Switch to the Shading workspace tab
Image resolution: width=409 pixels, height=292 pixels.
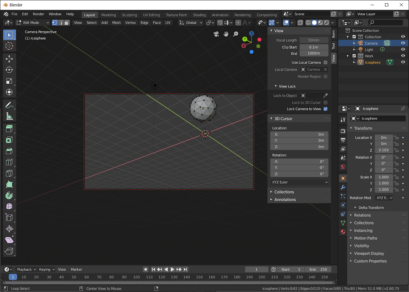199,15
